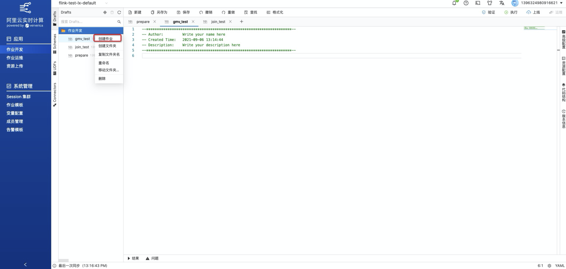Viewport: 566px width, 269px height.
Task: Click the YAML mode in status bar
Action: [559, 266]
